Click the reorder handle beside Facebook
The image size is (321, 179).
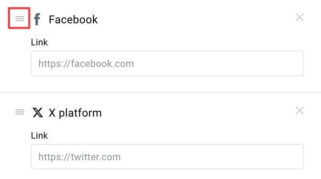(x=20, y=19)
